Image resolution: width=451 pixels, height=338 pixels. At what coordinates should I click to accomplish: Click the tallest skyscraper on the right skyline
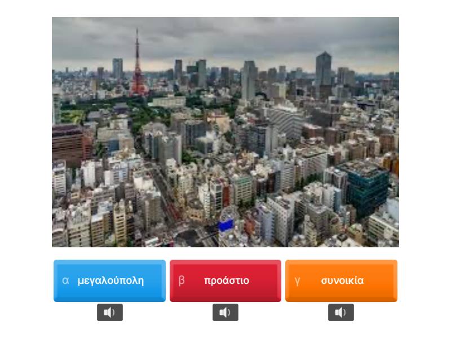(324, 72)
